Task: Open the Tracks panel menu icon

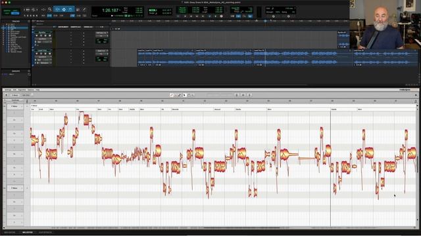Action: tap(29, 21)
